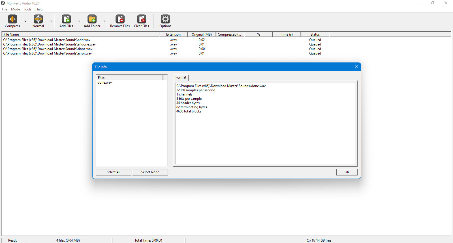The image size is (453, 243).
Task: Click the Add Folder icon
Action: coord(92,19)
